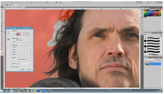
Task: Enable the Decontaminate Colors checkbox
Action: pyautogui.click(x=17, y=59)
